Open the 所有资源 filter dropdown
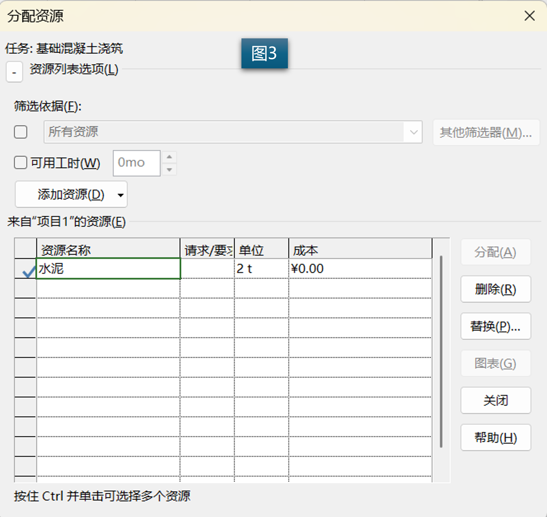The width and height of the screenshot is (547, 517). (413, 132)
